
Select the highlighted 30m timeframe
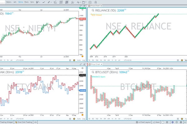pyautogui.click(x=21, y=2)
